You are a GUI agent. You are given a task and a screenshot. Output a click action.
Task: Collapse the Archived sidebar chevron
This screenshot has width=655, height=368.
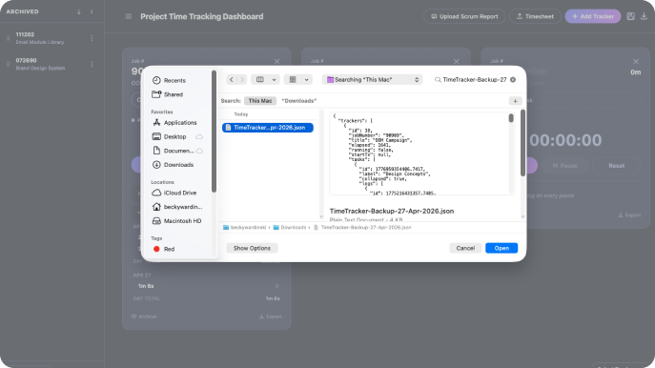pyautogui.click(x=92, y=11)
